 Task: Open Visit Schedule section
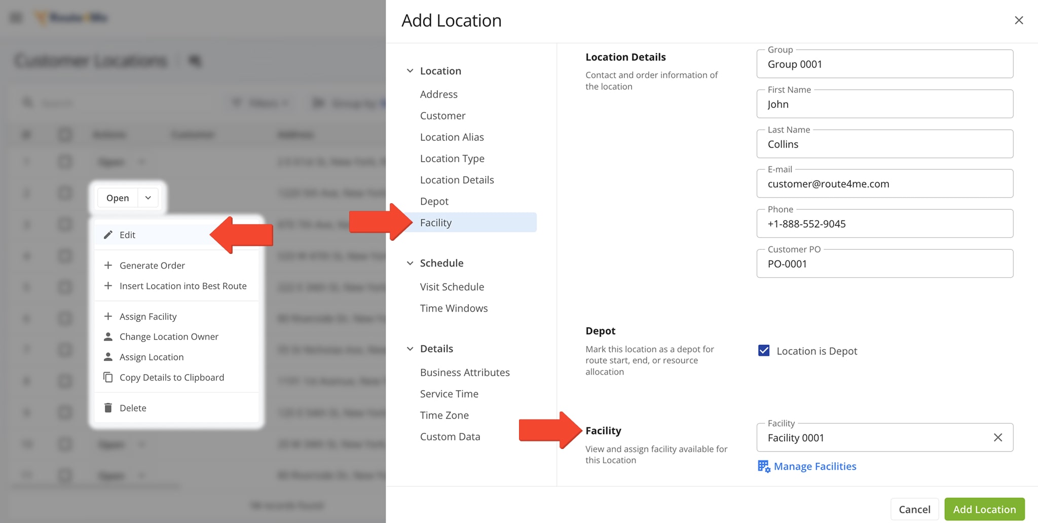[452, 287]
